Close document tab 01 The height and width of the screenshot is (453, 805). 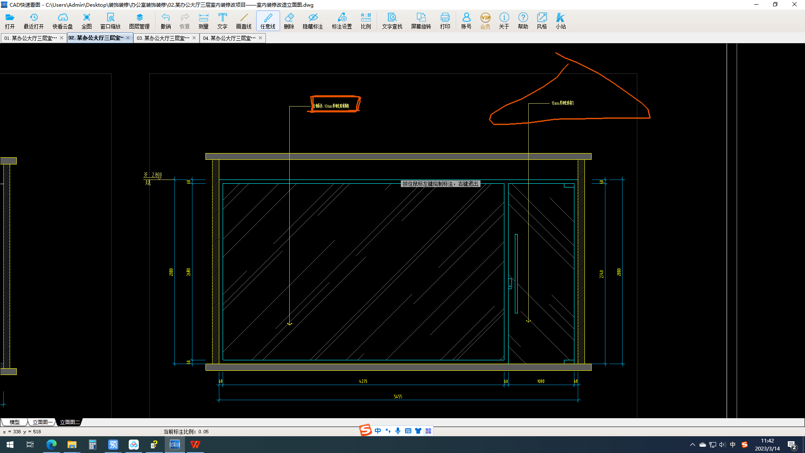tap(62, 38)
